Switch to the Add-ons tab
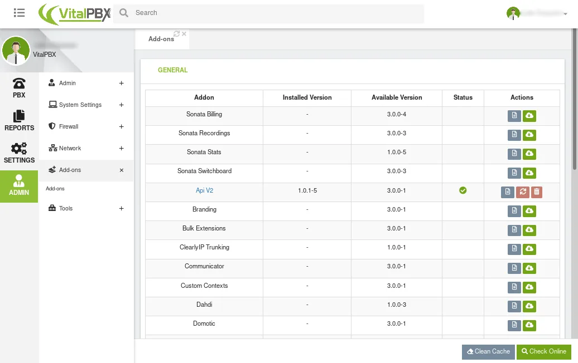578x363 pixels. 161,39
